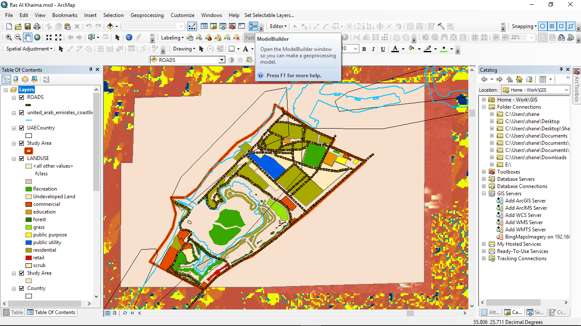Select the Identify tool
The image size is (581, 326).
tap(129, 37)
